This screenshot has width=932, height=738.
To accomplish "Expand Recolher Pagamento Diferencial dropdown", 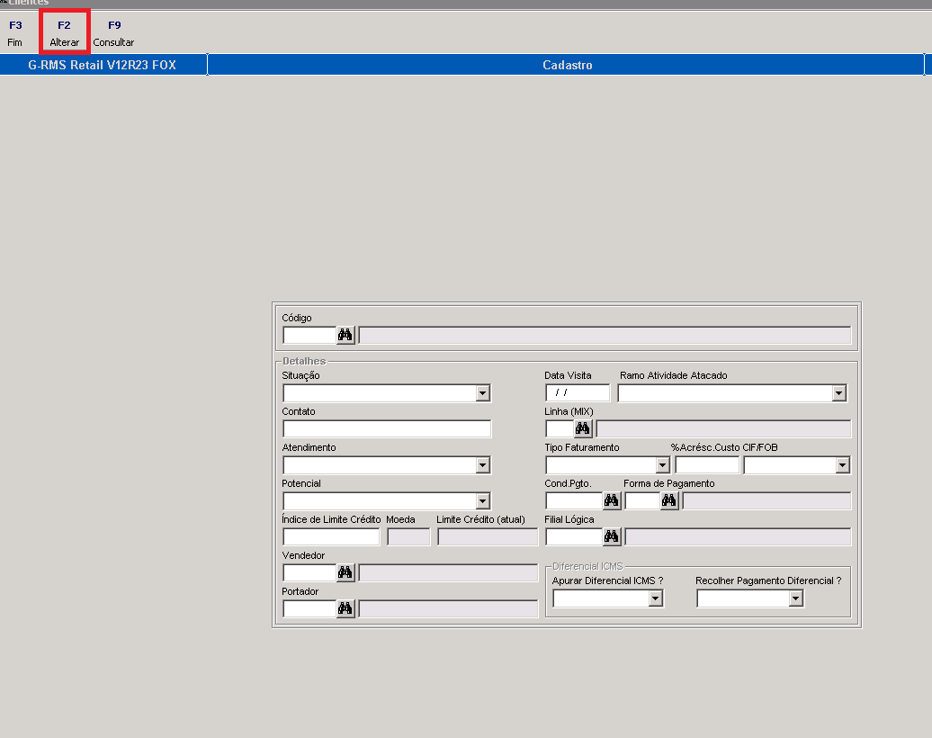I will point(796,598).
